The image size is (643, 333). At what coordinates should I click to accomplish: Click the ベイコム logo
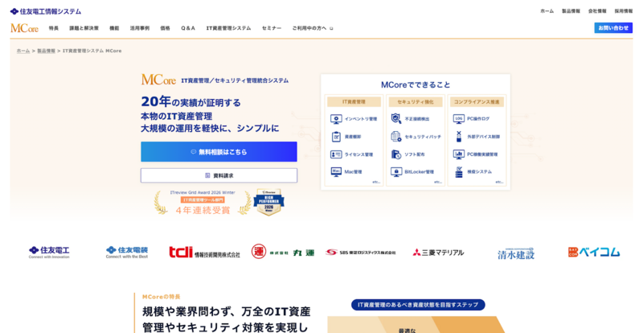point(594,252)
